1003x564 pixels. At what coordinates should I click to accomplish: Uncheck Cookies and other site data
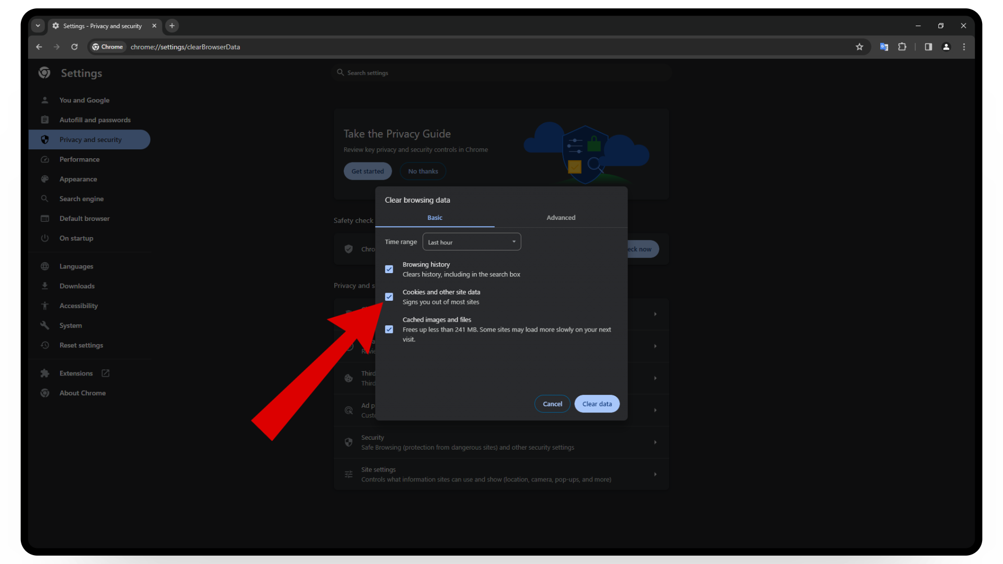[389, 297]
